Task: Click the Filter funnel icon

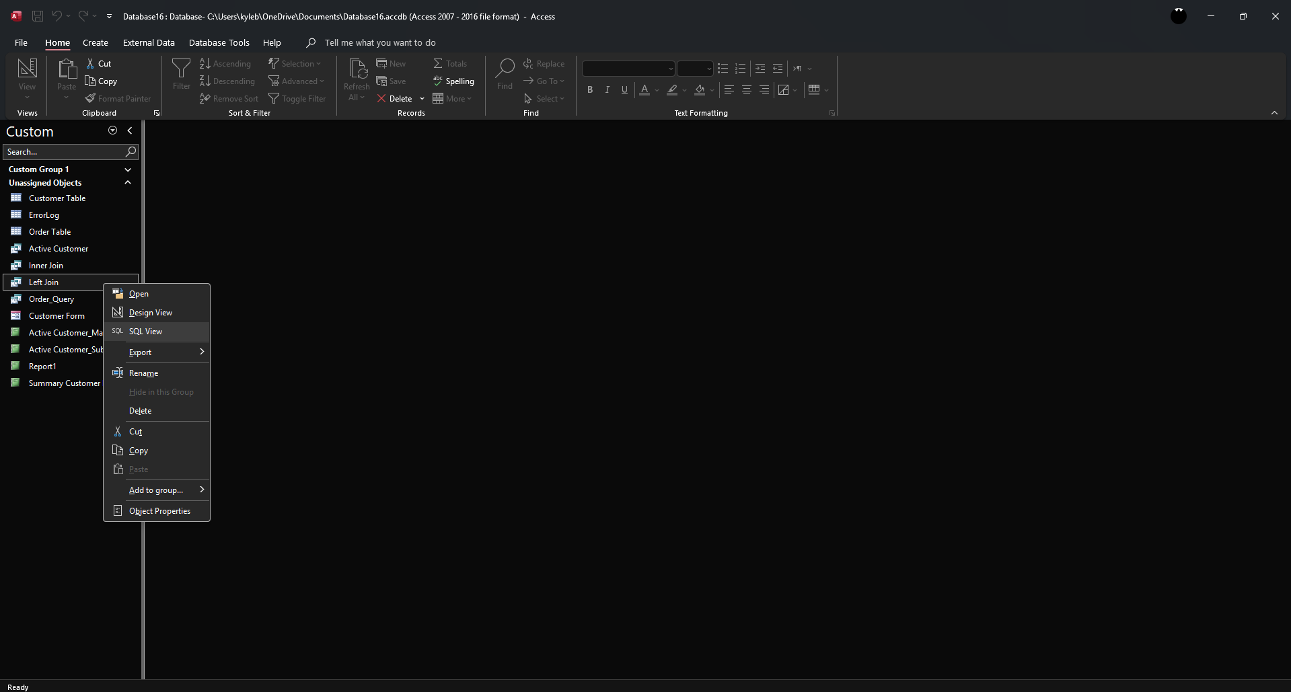Action: [181, 68]
